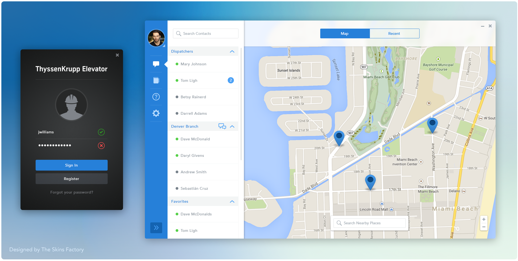Viewport: 518px width, 261px height.
Task: Click the red password error icon
Action: pos(101,145)
